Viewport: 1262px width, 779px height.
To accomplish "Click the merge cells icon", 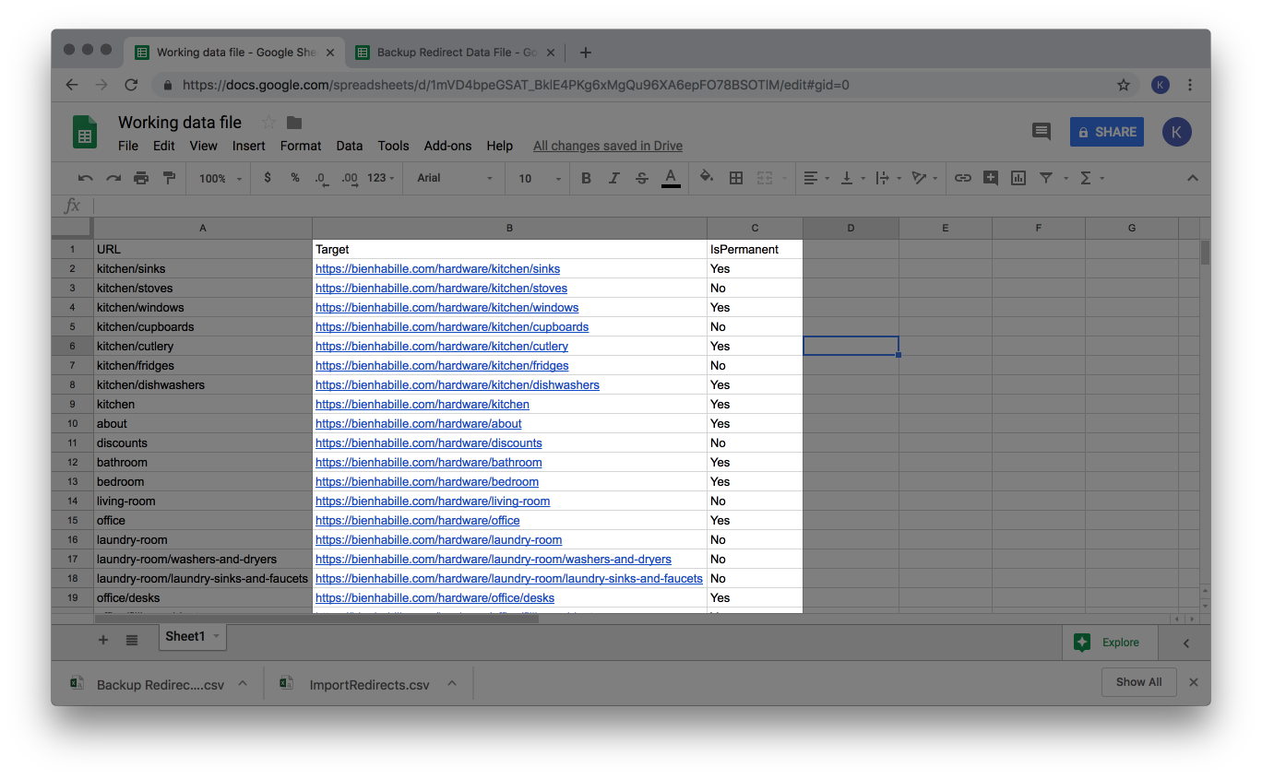I will (x=765, y=178).
